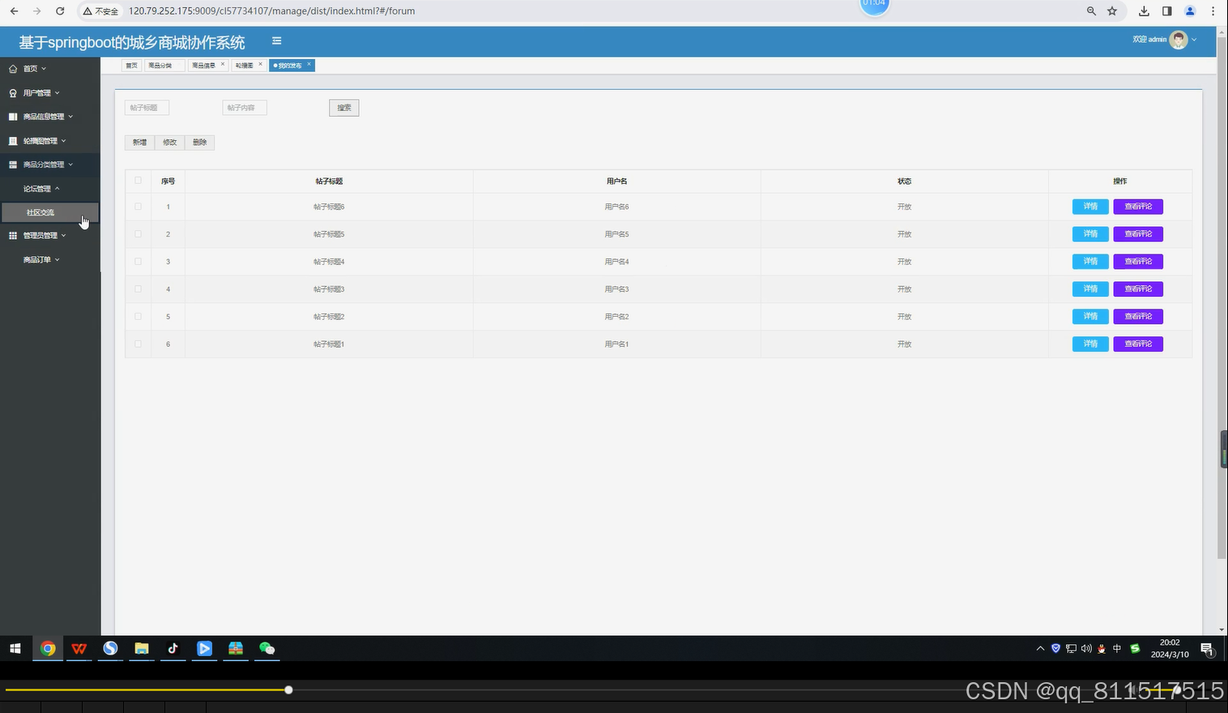The width and height of the screenshot is (1228, 713).
Task: Open File Explorer from the taskbar
Action: pos(142,648)
